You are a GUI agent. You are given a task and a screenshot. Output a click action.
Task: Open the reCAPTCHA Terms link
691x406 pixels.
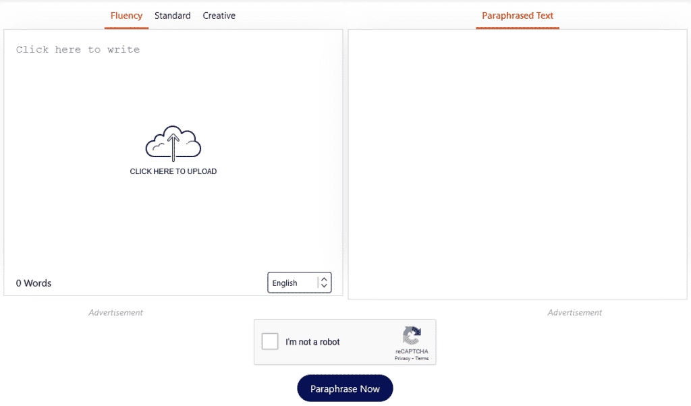coord(422,358)
